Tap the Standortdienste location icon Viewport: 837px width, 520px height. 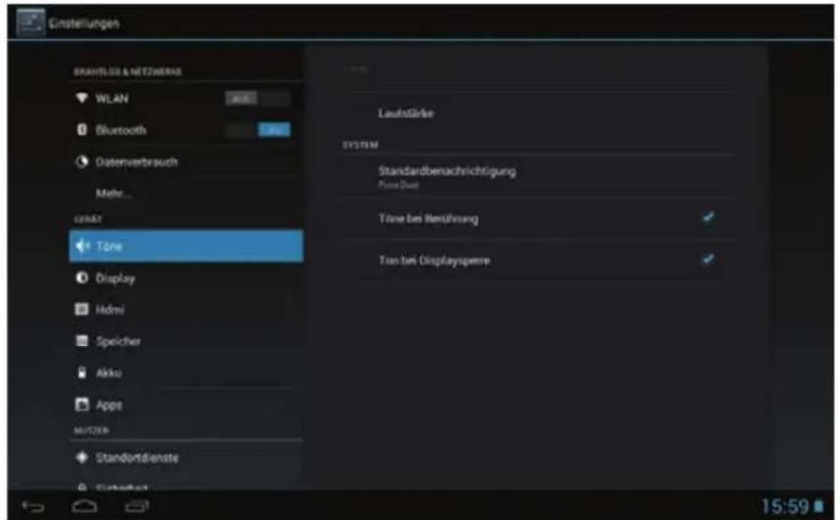pyautogui.click(x=82, y=458)
